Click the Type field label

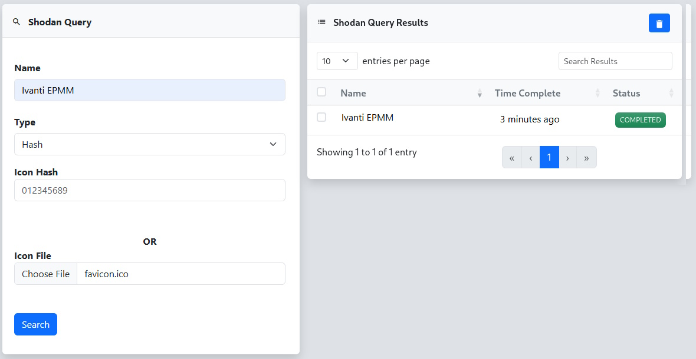[x=25, y=122]
